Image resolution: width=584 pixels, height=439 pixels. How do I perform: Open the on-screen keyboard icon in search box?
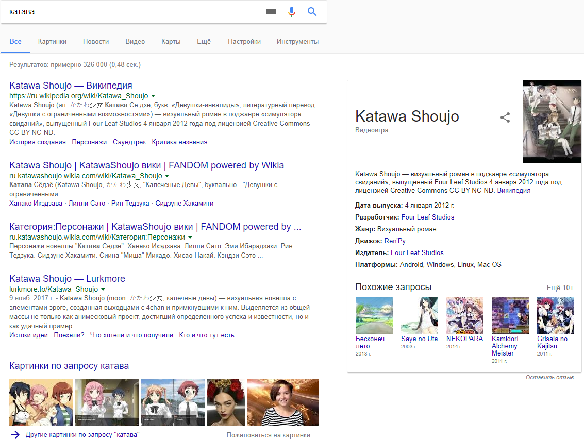(x=271, y=11)
